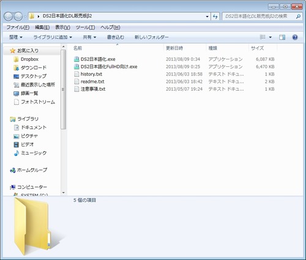306x260 pixels.
Task: Open the 編集(E) menu
Action: [x=42, y=27]
